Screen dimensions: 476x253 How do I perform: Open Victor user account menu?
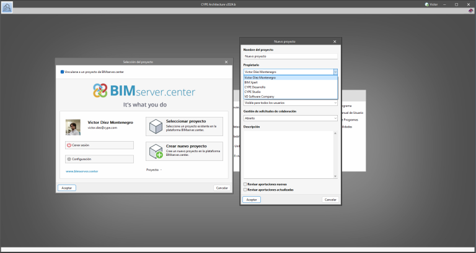(x=431, y=4)
